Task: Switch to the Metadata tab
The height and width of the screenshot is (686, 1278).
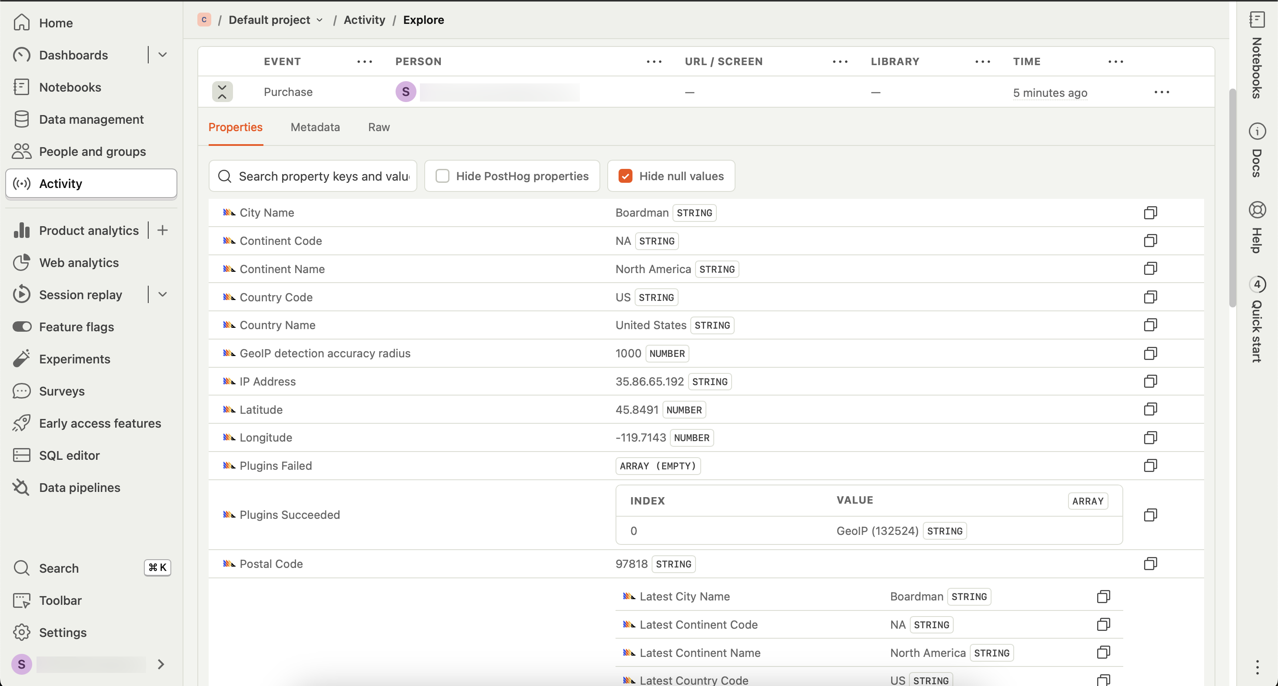Action: click(x=315, y=127)
